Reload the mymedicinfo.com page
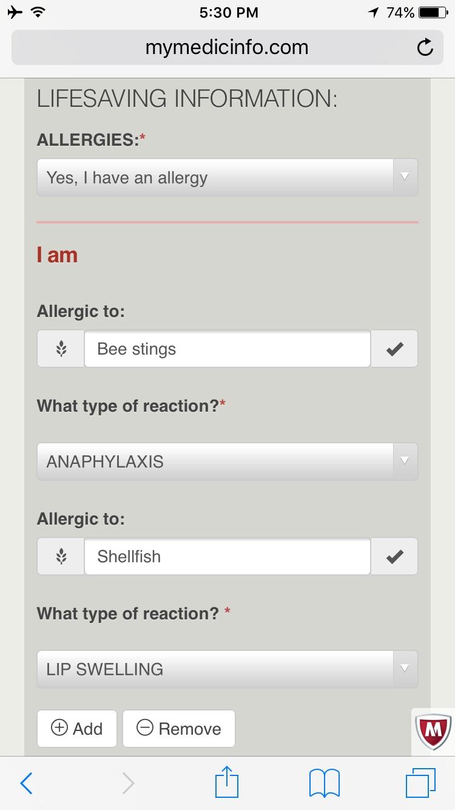The height and width of the screenshot is (810, 455). pos(425,47)
